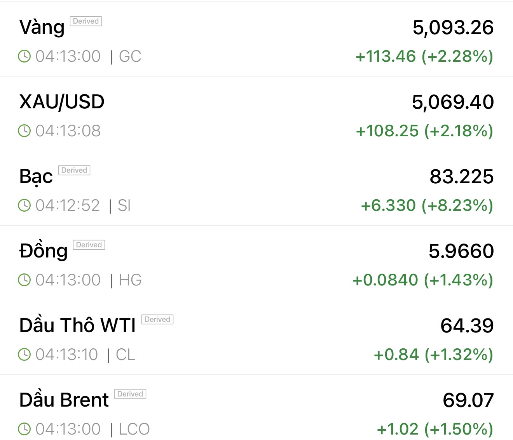Click the Derived badge next to Đồng
This screenshot has height=440, width=513.
(x=89, y=245)
